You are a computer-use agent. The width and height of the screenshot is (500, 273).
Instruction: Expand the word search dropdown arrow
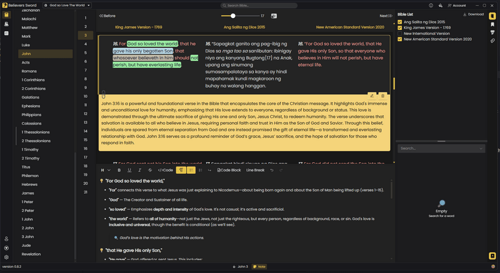[x=481, y=148]
